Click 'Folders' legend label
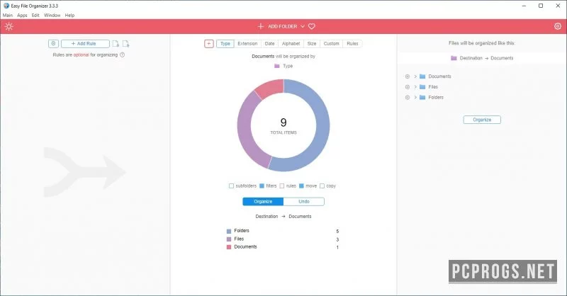This screenshot has height=296, width=567. pyautogui.click(x=242, y=231)
